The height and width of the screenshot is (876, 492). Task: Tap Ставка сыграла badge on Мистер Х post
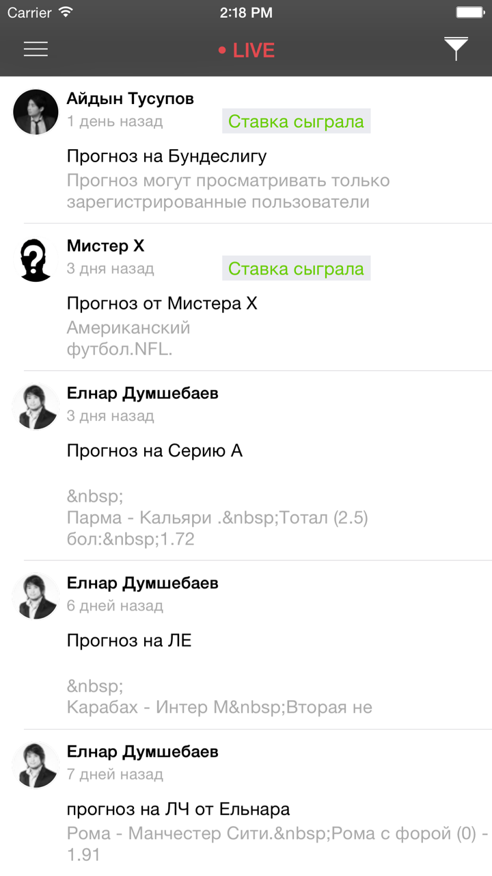[296, 269]
